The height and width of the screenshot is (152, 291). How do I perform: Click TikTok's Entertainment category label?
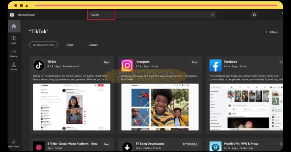(x=71, y=66)
